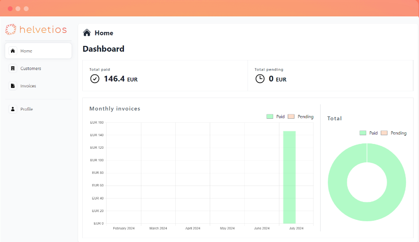Click the helvetios sunburst logo

coord(11,29)
